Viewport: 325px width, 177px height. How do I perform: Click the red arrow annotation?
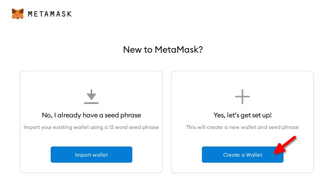[x=285, y=145]
